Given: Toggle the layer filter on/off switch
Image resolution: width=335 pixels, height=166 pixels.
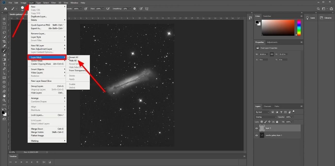Looking at the screenshot, I should pos(294,112).
